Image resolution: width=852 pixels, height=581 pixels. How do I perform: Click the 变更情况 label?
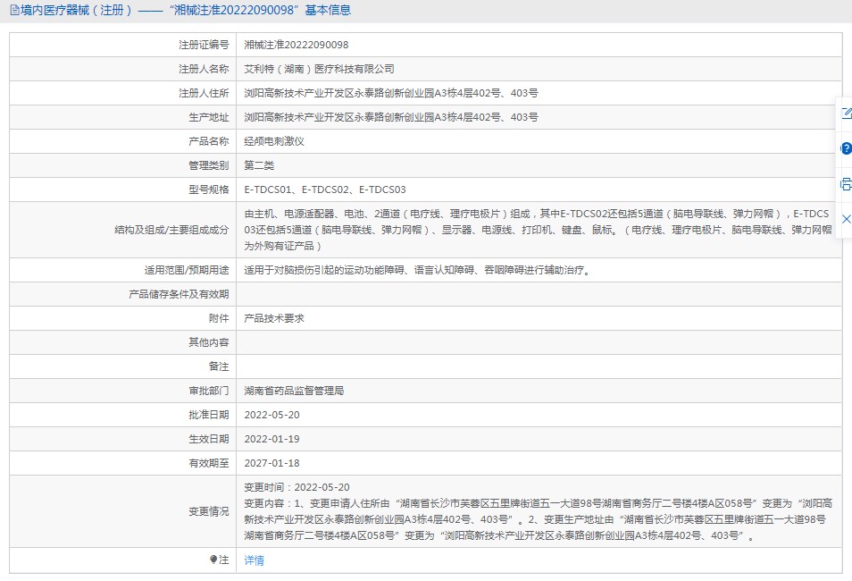(x=209, y=511)
